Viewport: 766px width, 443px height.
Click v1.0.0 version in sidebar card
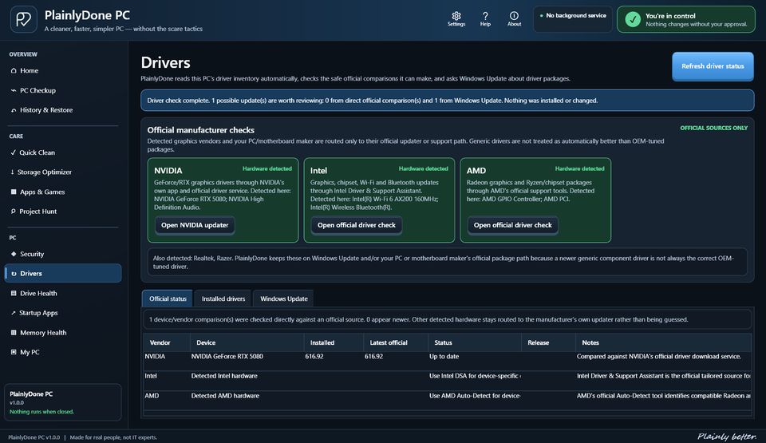point(17,403)
